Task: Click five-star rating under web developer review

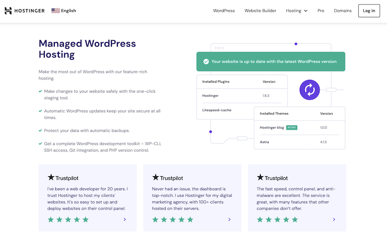Action: [x=68, y=220]
